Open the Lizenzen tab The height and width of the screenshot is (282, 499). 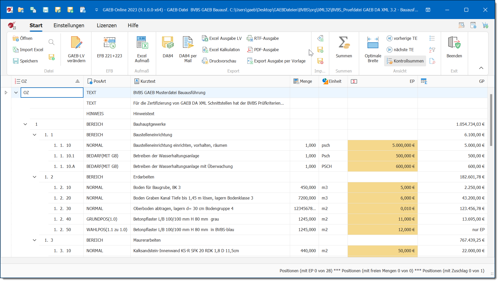(x=107, y=25)
